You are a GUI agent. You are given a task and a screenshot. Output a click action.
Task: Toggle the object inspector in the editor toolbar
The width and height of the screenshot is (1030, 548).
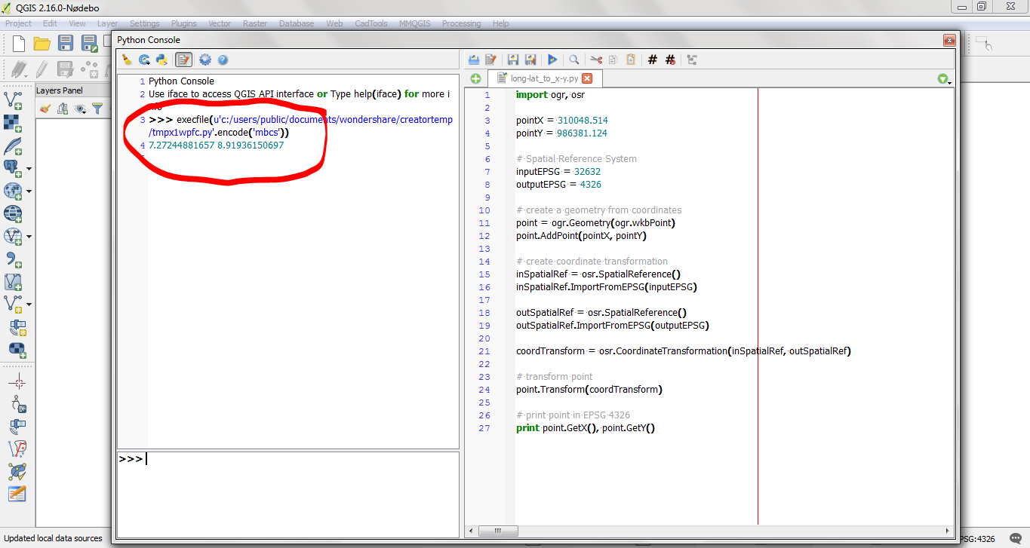coord(690,59)
